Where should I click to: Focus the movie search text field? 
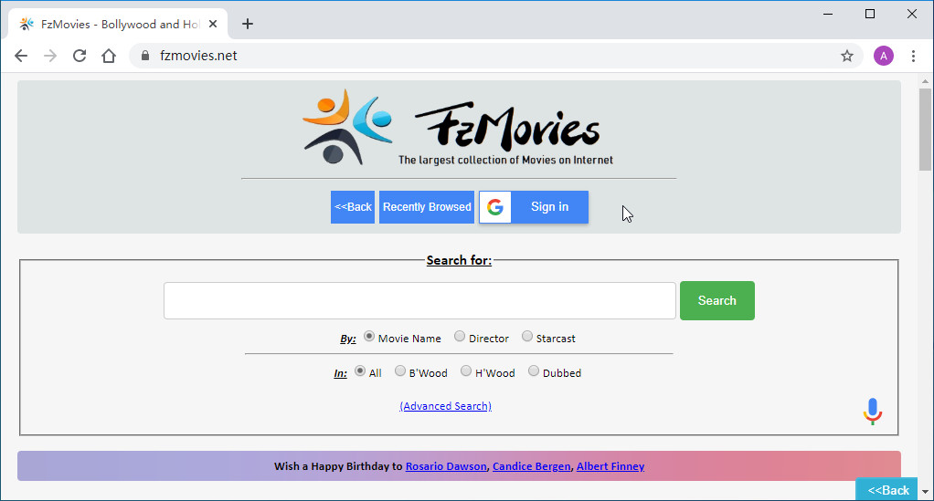pos(420,300)
